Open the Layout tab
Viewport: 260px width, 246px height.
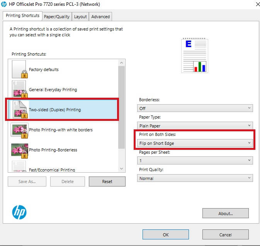(80, 17)
